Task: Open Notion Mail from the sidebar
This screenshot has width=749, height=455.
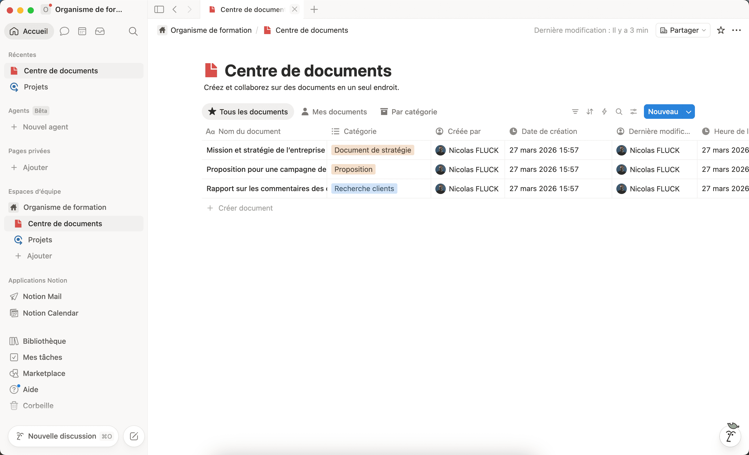Action: pyautogui.click(x=43, y=296)
